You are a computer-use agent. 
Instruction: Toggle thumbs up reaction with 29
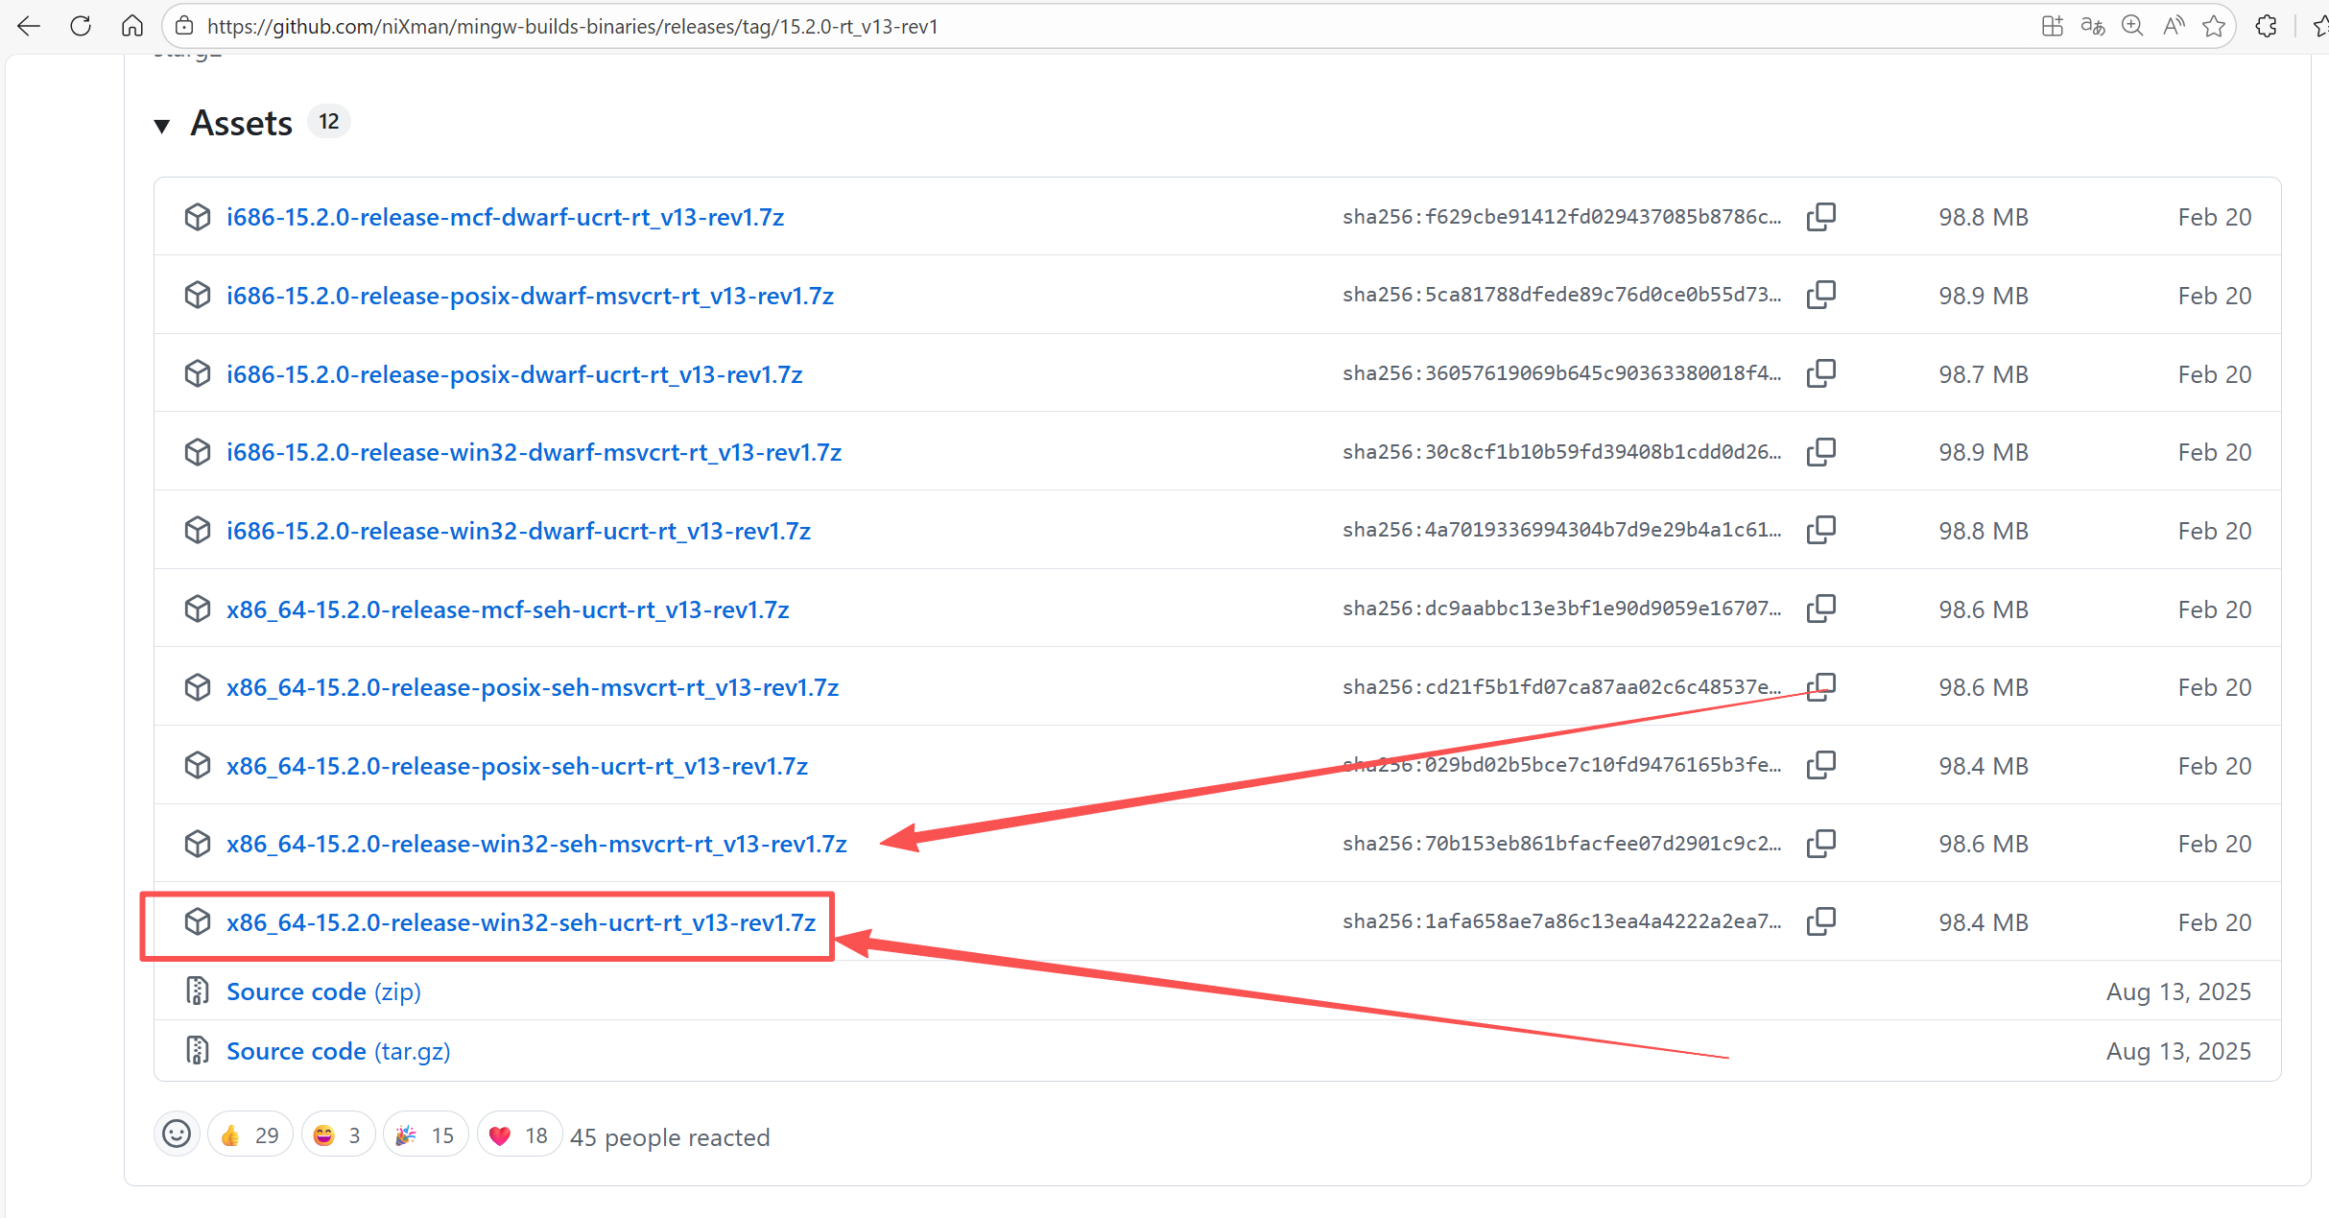[x=250, y=1135]
